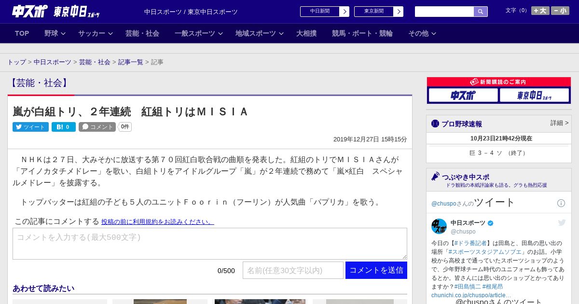Click 中日スポーツ Twitter profile avatar
Viewport: 579px width, 304px height.
pos(439,226)
